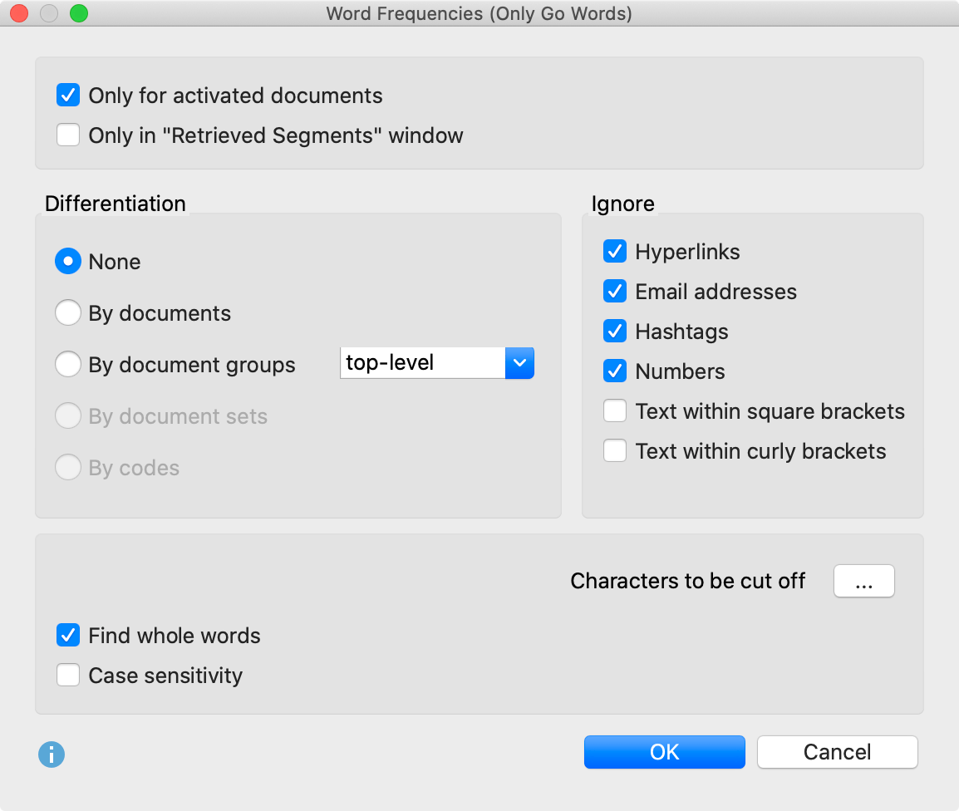This screenshot has height=811, width=959.
Task: Check Text within curly brackets
Action: (615, 450)
